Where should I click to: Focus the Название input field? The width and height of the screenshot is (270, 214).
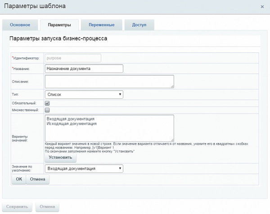click(84, 69)
